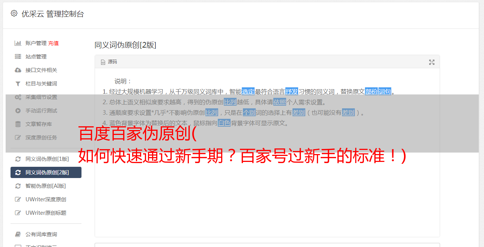Click the server icon next to 站点管理
This screenshot has width=484, height=247.
18,57
